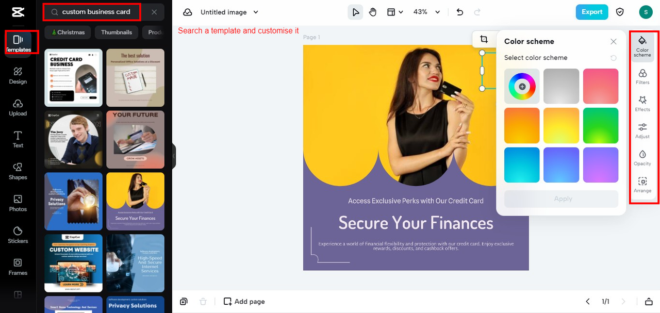Expand the Untitled image name dropdown
This screenshot has width=660, height=313.
[x=229, y=12]
